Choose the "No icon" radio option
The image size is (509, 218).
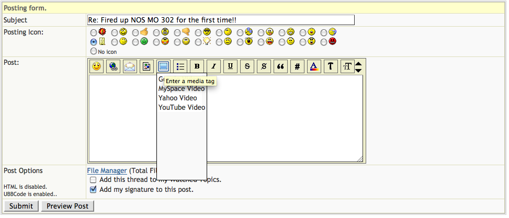94,51
